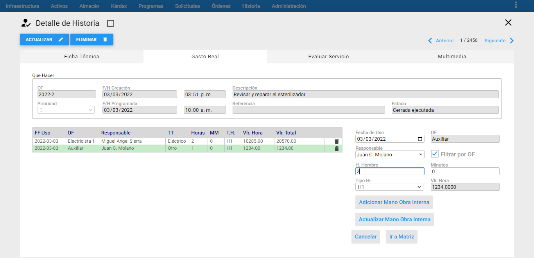Click the Vlr. Hora field showing 1234.0000
Image resolution: width=534 pixels, height=258 pixels.
pyautogui.click(x=465, y=187)
